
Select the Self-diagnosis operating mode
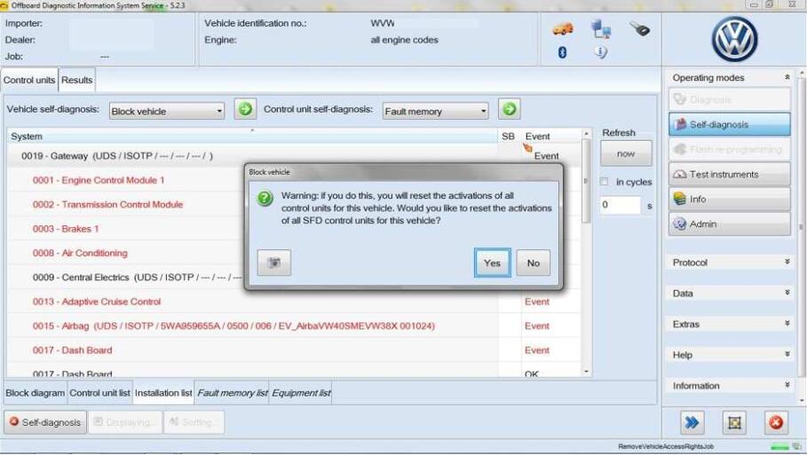[729, 124]
